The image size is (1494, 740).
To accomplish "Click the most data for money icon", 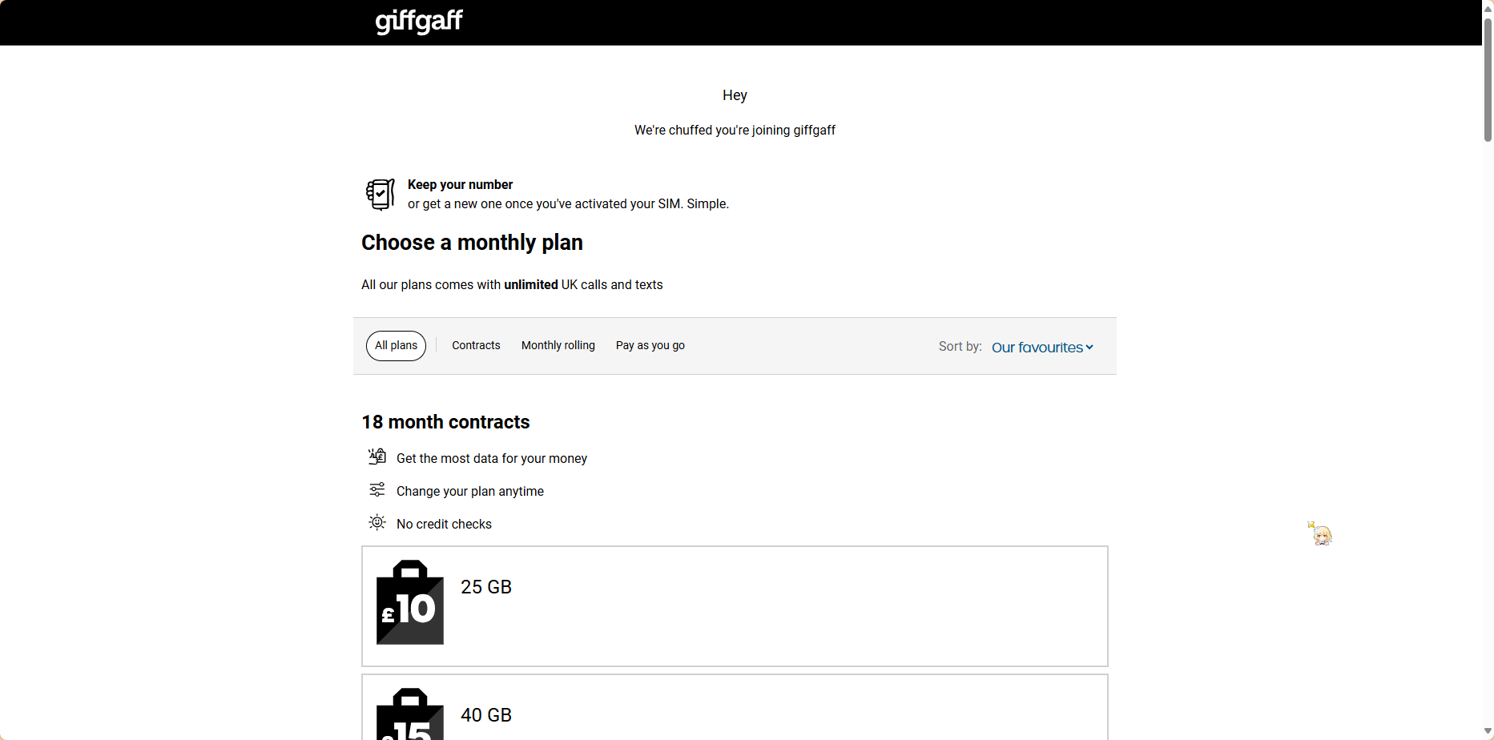I will [x=377, y=457].
